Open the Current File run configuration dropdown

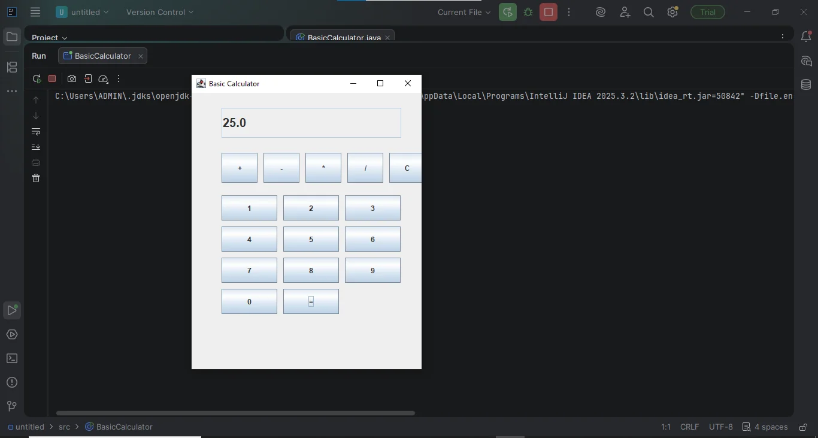coord(464,12)
